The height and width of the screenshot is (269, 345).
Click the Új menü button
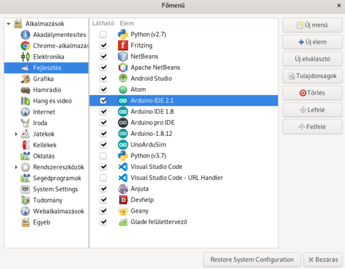click(312, 25)
